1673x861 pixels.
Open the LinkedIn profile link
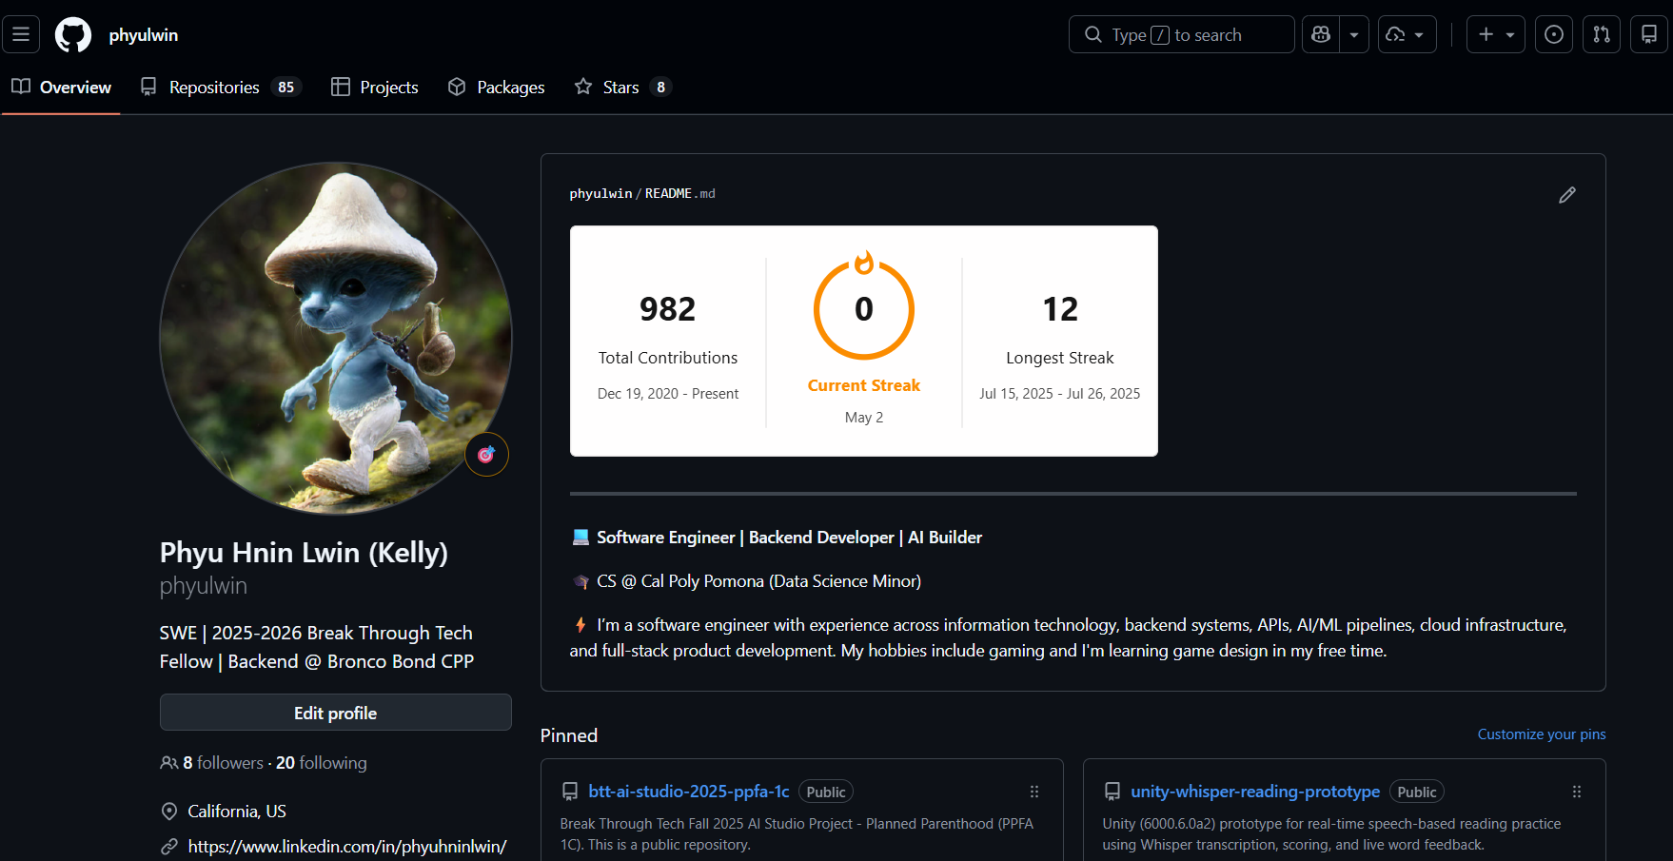click(x=347, y=846)
